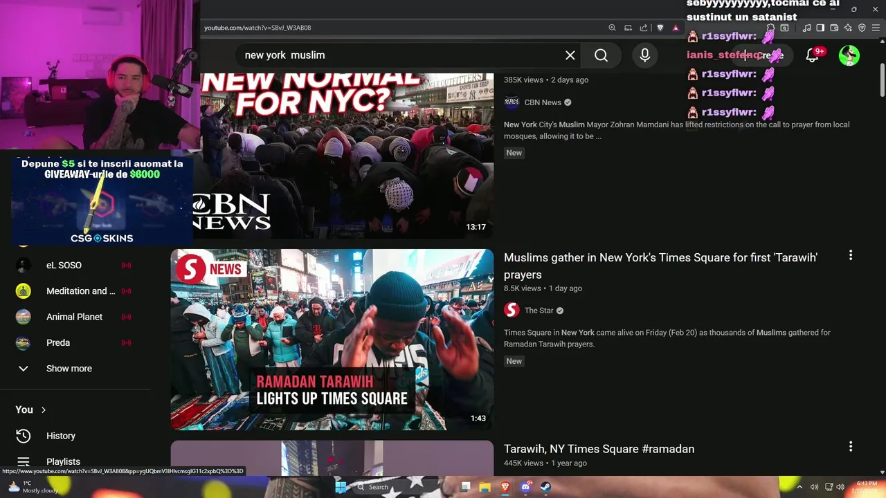
Task: Click the YouTube search magnifier button
Action: click(x=601, y=55)
